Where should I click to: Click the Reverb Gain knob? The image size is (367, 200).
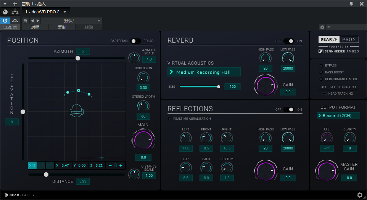pyautogui.click(x=266, y=86)
